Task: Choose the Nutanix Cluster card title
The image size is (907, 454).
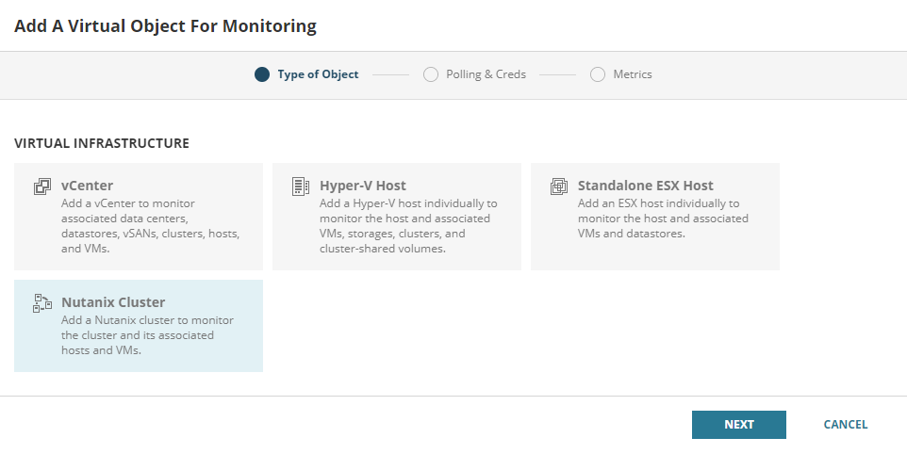Action: [113, 302]
